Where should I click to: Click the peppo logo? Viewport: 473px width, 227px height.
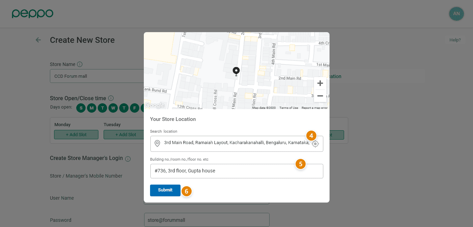click(33, 14)
